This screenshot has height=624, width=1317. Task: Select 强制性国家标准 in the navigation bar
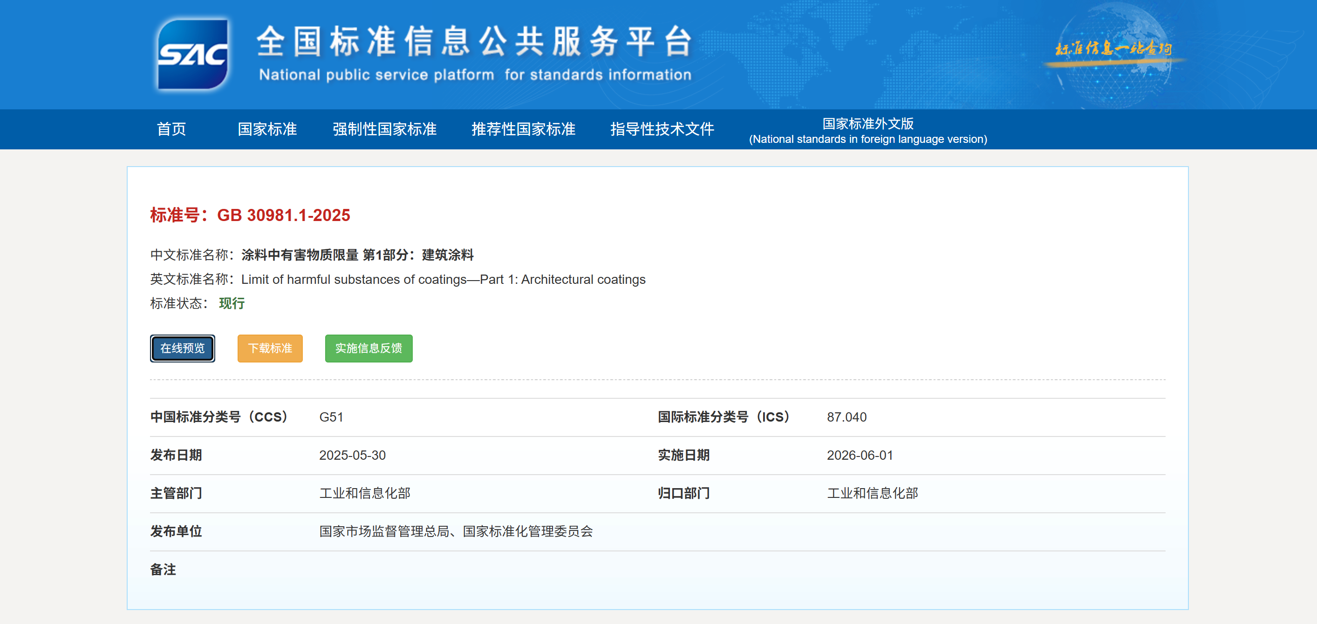384,129
